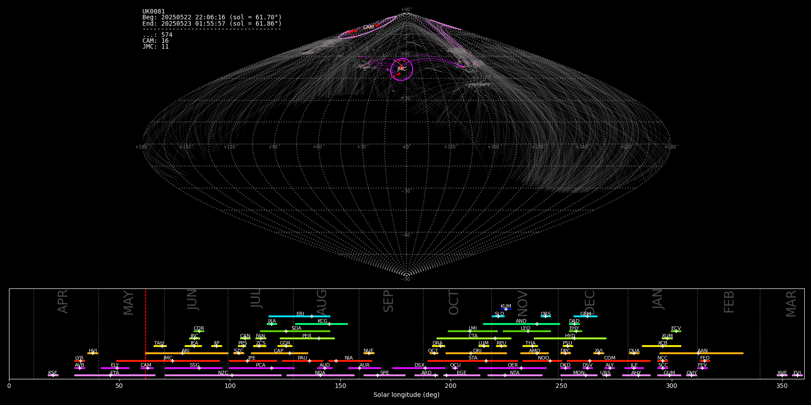Click the QUA shower label
This screenshot has height=405, width=811.
634,351
